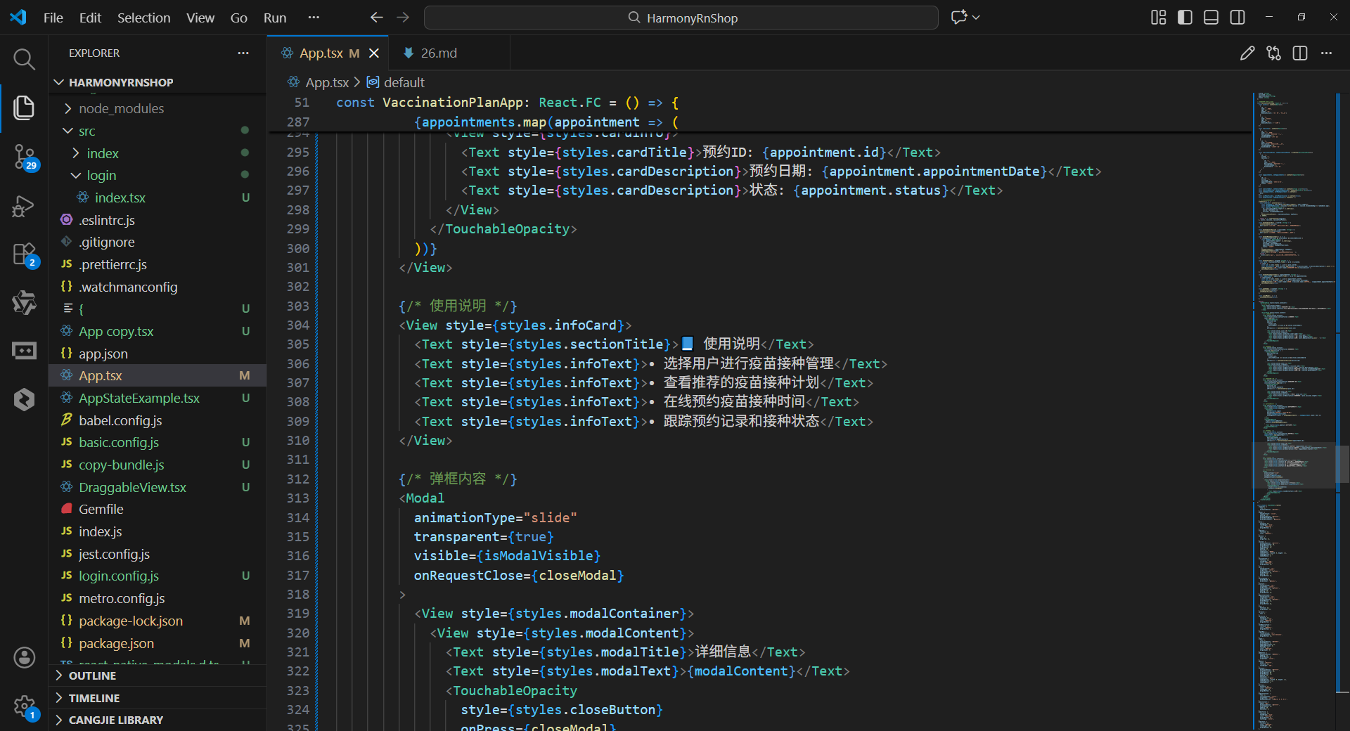Click the minimap code overview
Screen dimensions: 1350x731
point(1293,411)
